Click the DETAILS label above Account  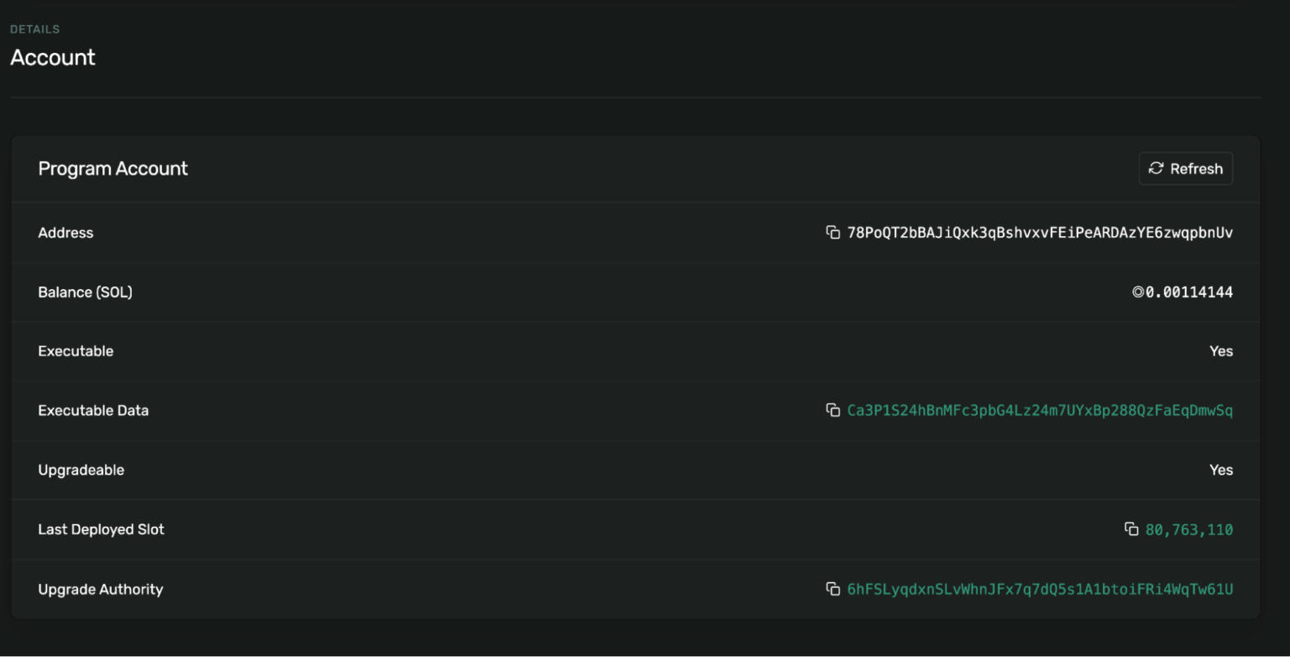35,29
